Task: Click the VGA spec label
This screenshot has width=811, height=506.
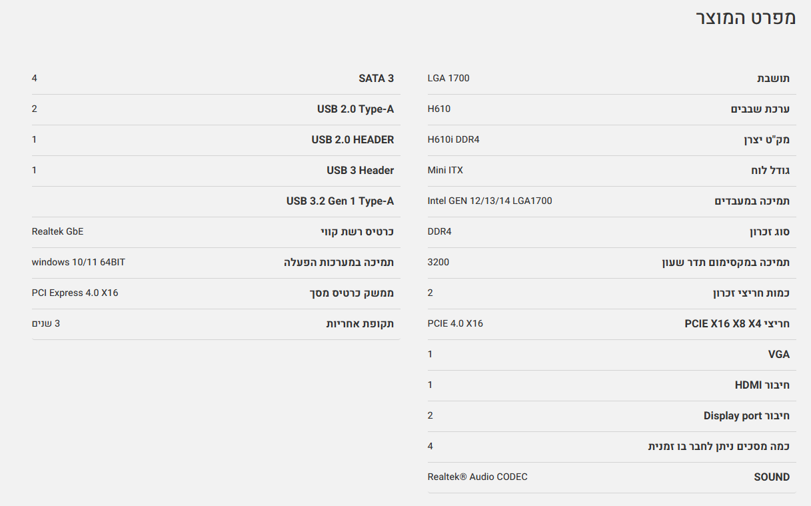Action: 778,355
